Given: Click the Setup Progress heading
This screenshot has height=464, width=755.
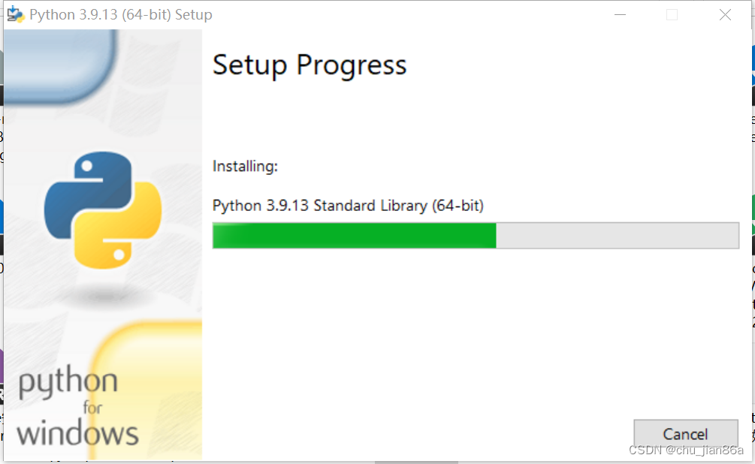Looking at the screenshot, I should 310,65.
